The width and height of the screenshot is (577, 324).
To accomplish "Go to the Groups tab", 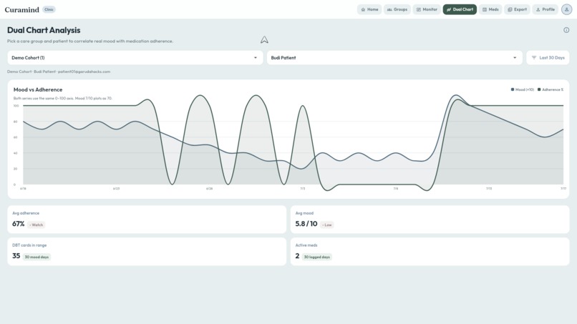I will [x=397, y=9].
